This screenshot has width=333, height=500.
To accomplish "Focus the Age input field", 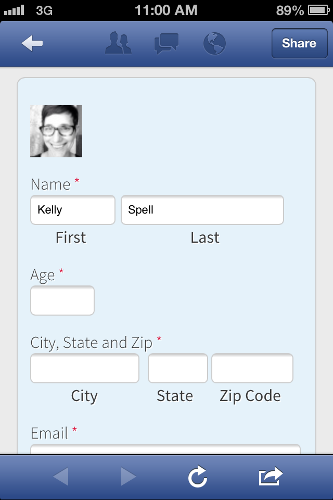I will 62,301.
